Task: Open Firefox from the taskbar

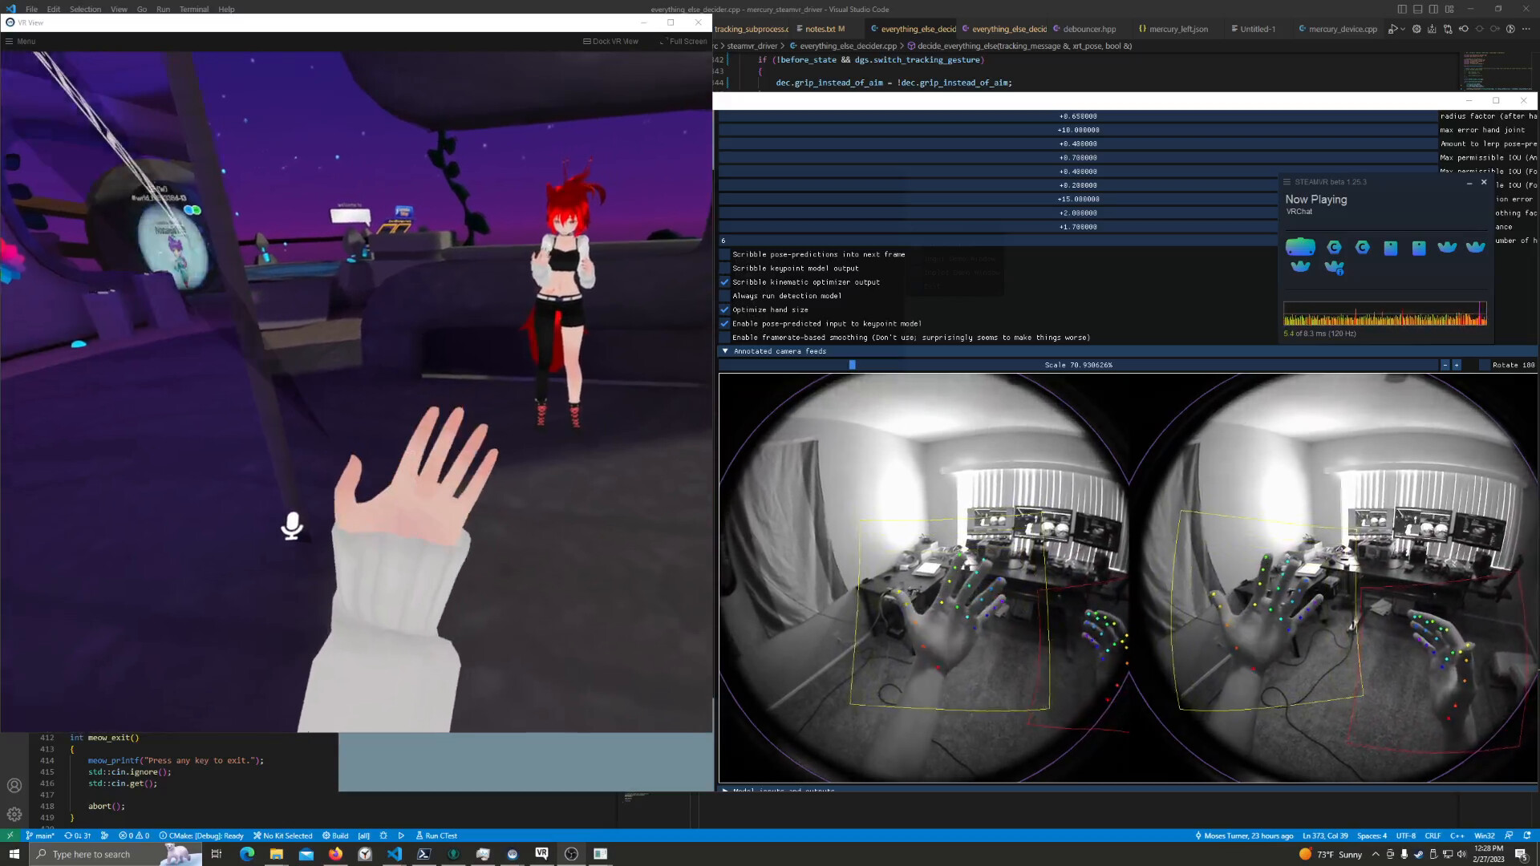Action: pos(335,854)
